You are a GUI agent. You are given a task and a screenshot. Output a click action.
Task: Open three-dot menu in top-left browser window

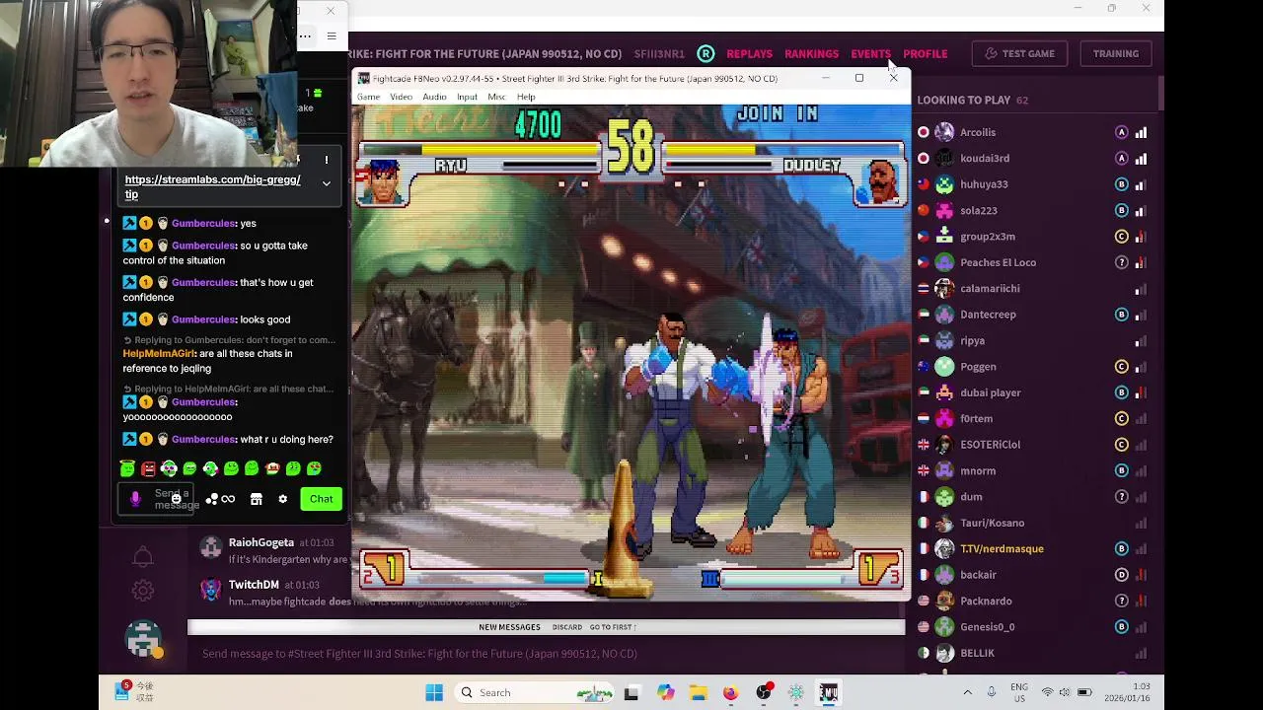click(x=306, y=36)
